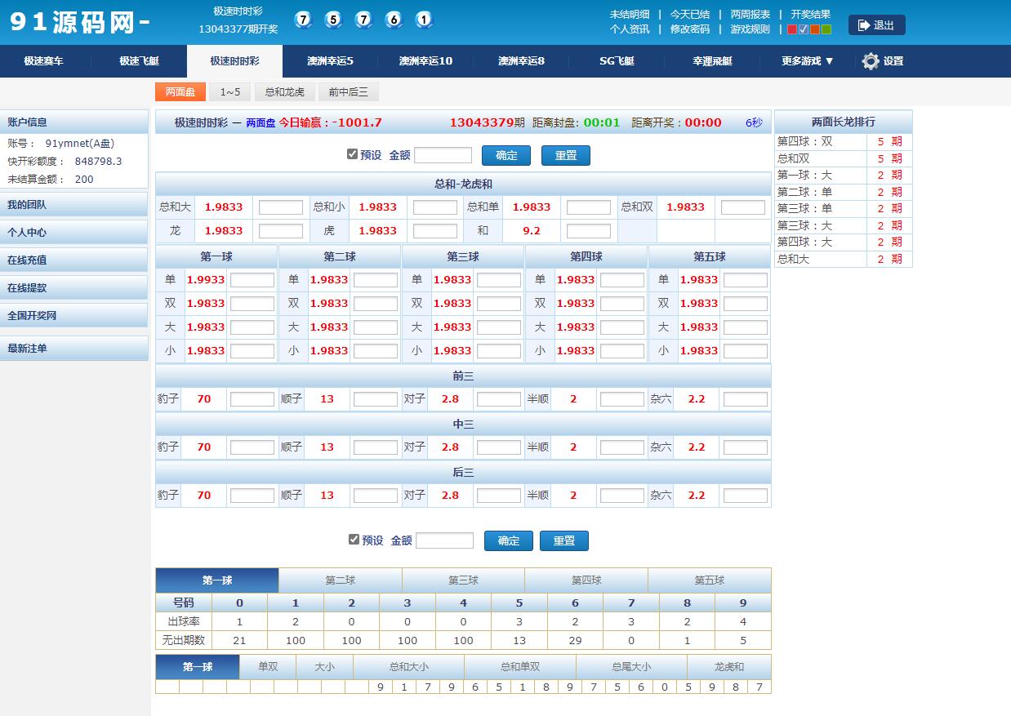
Task: Switch to the 澳洲幸运10 game tab
Action: [425, 61]
